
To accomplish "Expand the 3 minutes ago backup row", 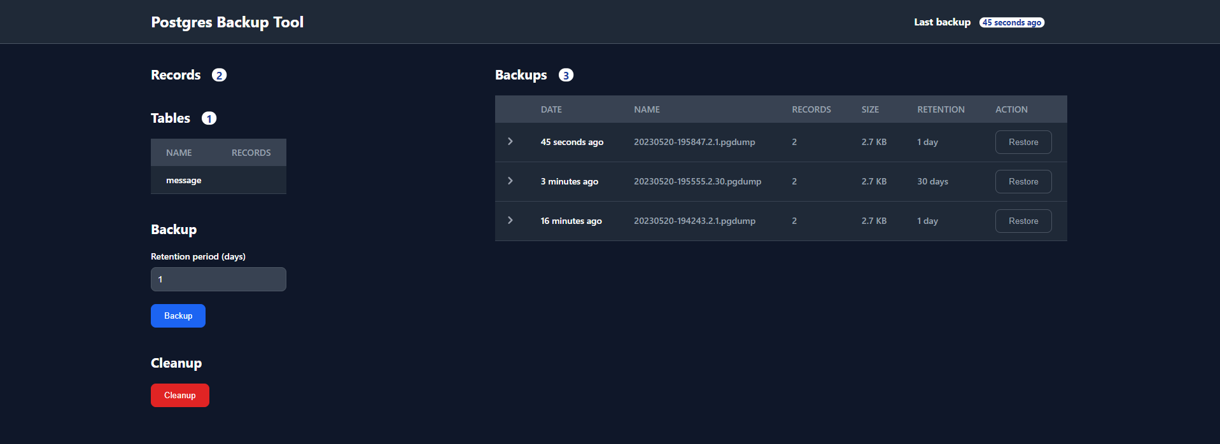I will coord(510,181).
